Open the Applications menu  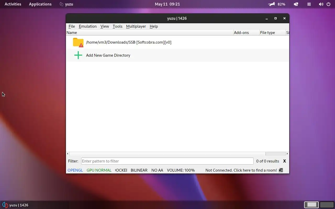tap(40, 4)
